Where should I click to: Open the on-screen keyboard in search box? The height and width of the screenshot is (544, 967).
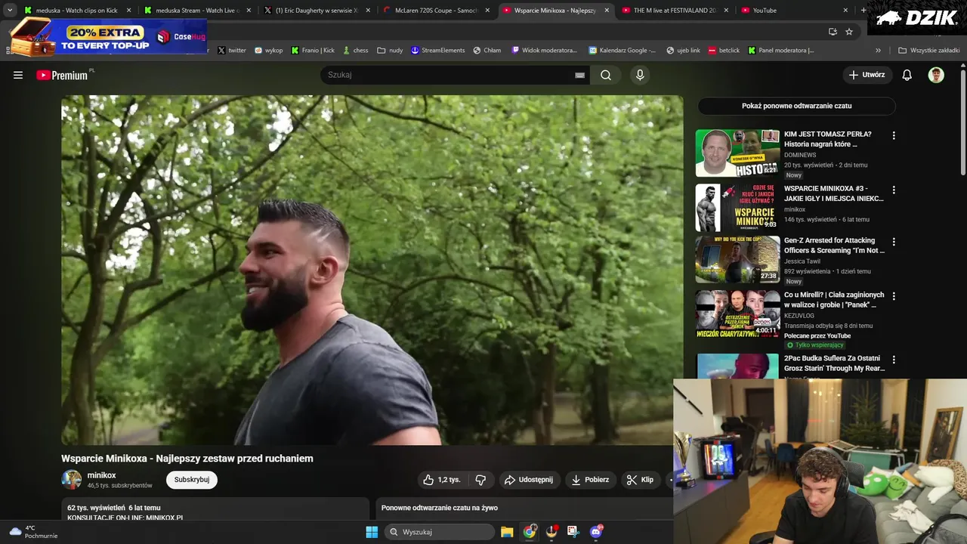tap(579, 75)
